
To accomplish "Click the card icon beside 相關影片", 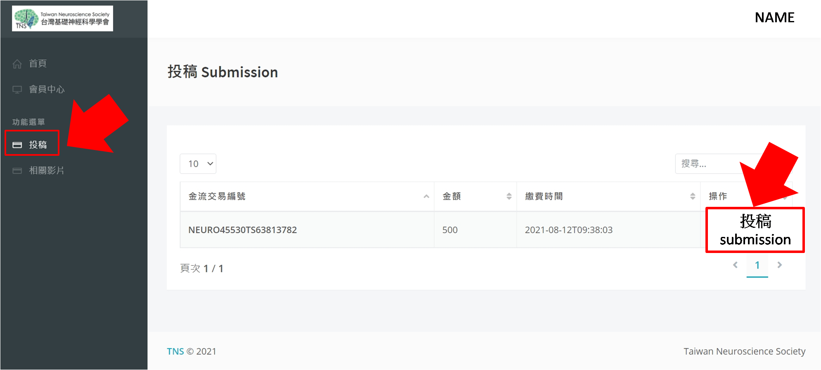I will click(17, 171).
